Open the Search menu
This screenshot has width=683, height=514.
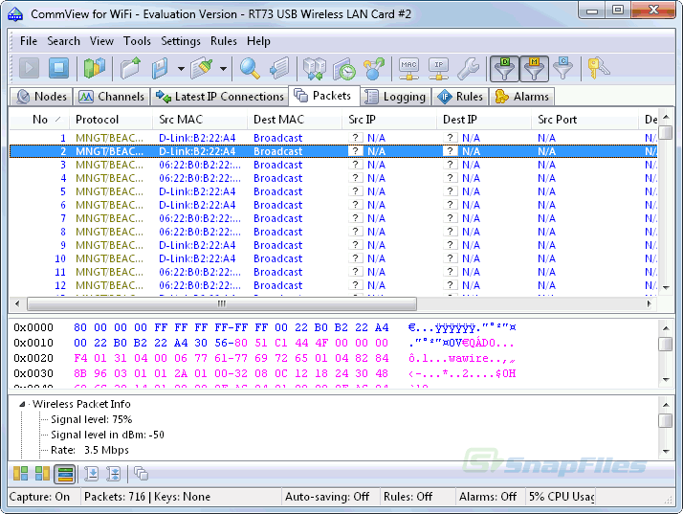coord(63,41)
